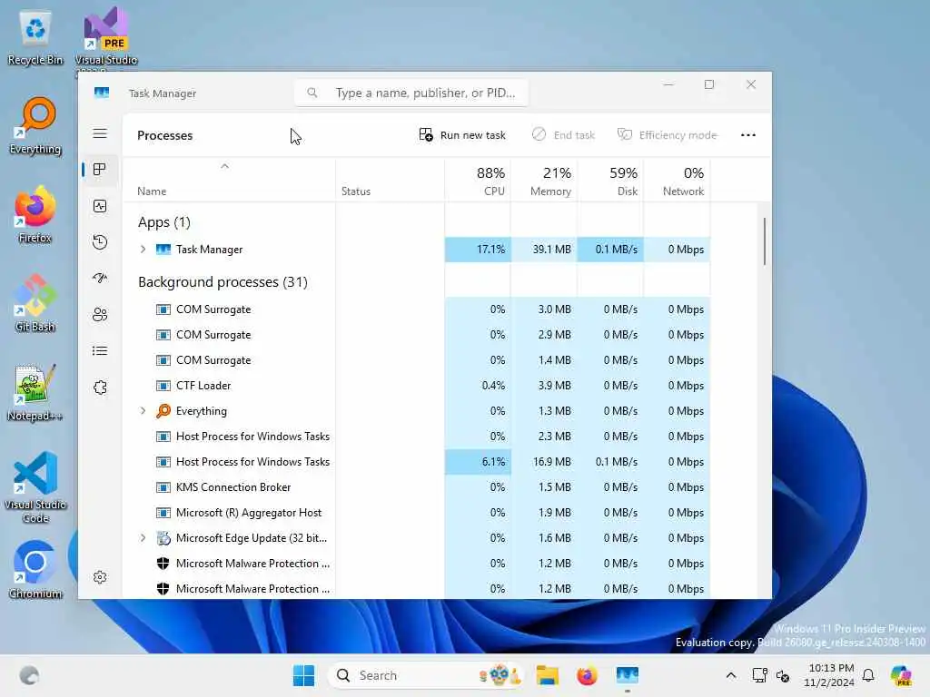The height and width of the screenshot is (697, 930).
Task: Select the Chromium desktop shortcut
Action: pos(35,570)
